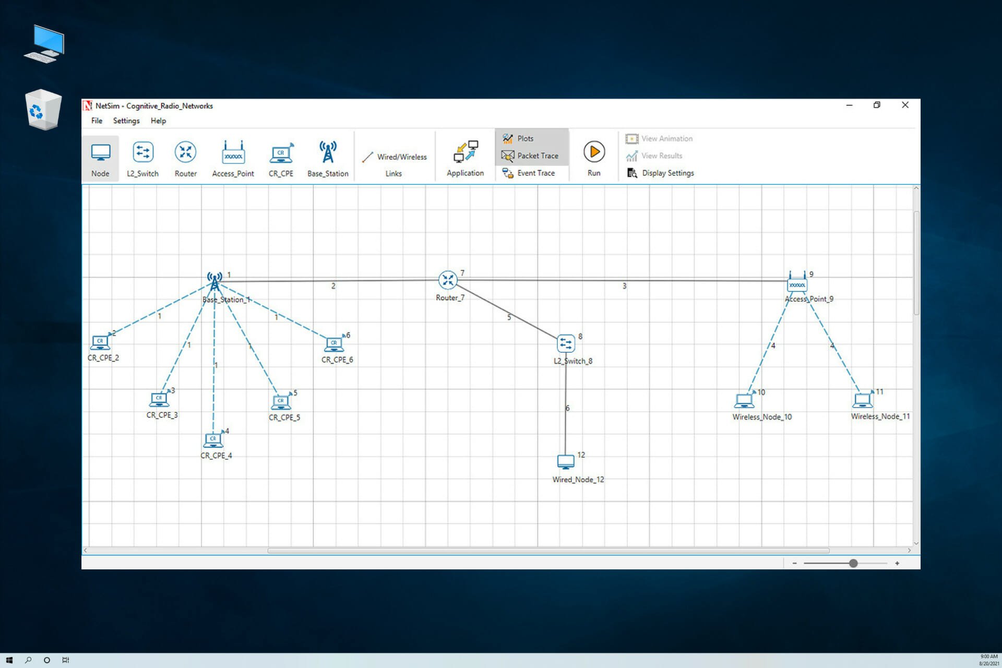Click link 6 label between switch and wired node
Viewport: 1002px width, 668px height.
[x=568, y=408]
